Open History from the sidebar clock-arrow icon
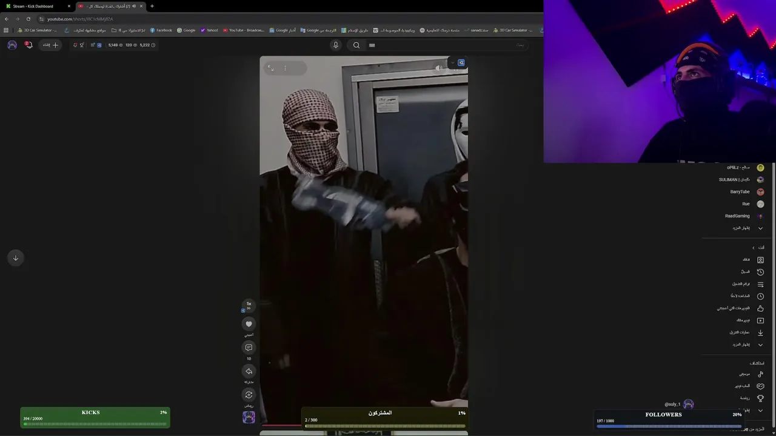Screen dimensions: 776x436 tap(760, 272)
